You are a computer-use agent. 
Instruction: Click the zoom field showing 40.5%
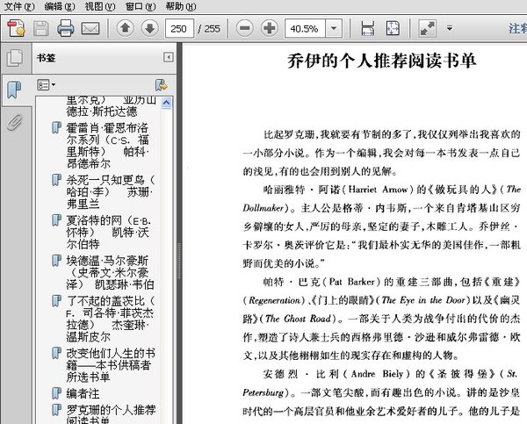point(305,29)
